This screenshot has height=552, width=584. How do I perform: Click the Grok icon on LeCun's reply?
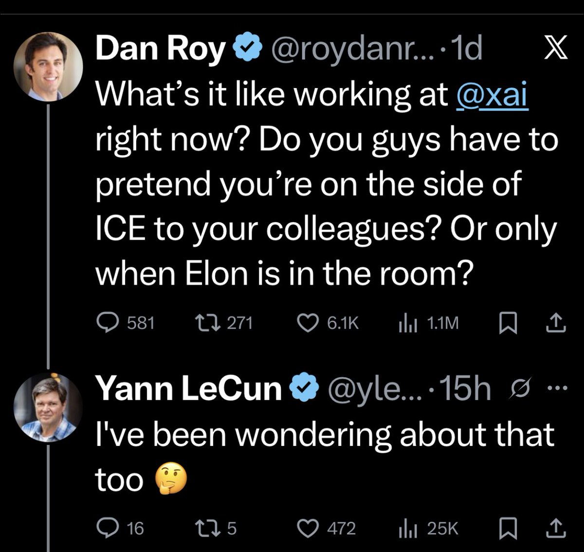pyautogui.click(x=520, y=389)
